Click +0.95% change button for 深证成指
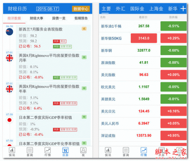The width and height of the screenshot is (190, 161). (174, 136)
